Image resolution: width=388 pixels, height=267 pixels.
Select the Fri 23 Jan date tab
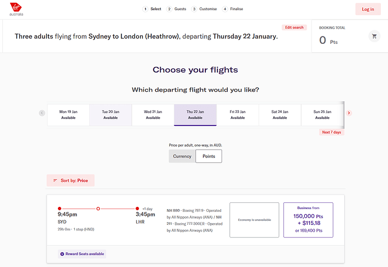point(237,115)
